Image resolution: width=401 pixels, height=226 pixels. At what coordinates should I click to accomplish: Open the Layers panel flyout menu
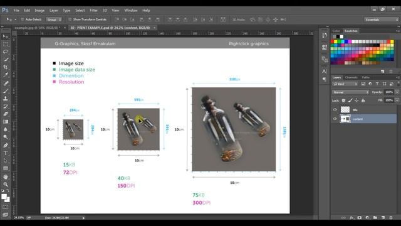(x=398, y=77)
